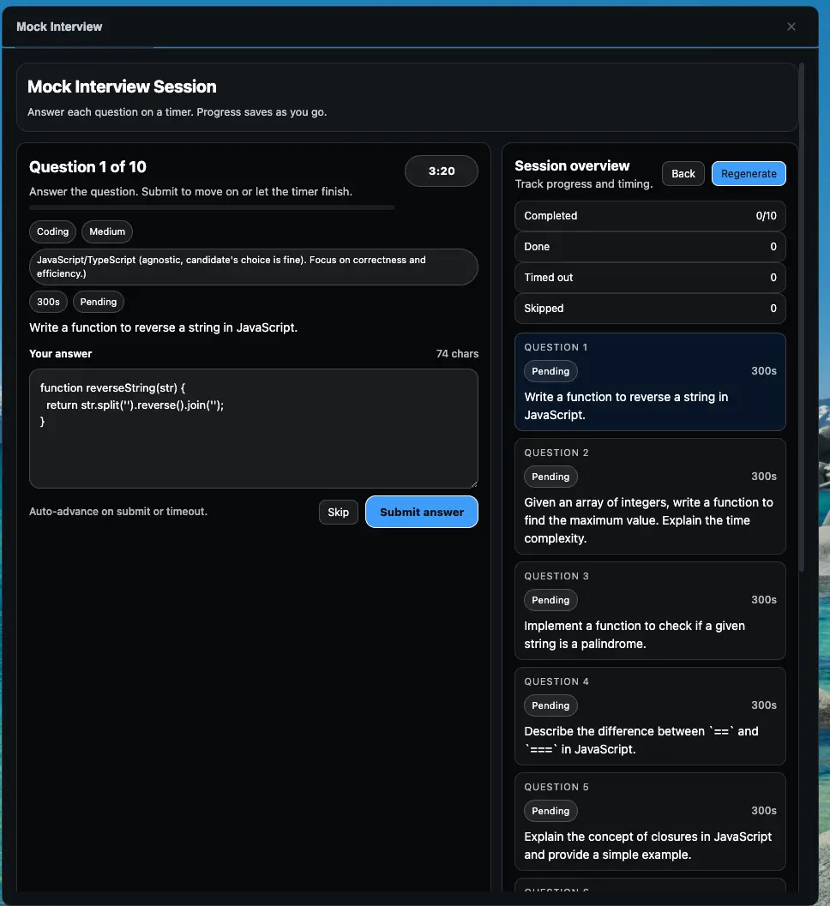The height and width of the screenshot is (906, 830).
Task: Close the Mock Interview dialog
Action: 791,27
